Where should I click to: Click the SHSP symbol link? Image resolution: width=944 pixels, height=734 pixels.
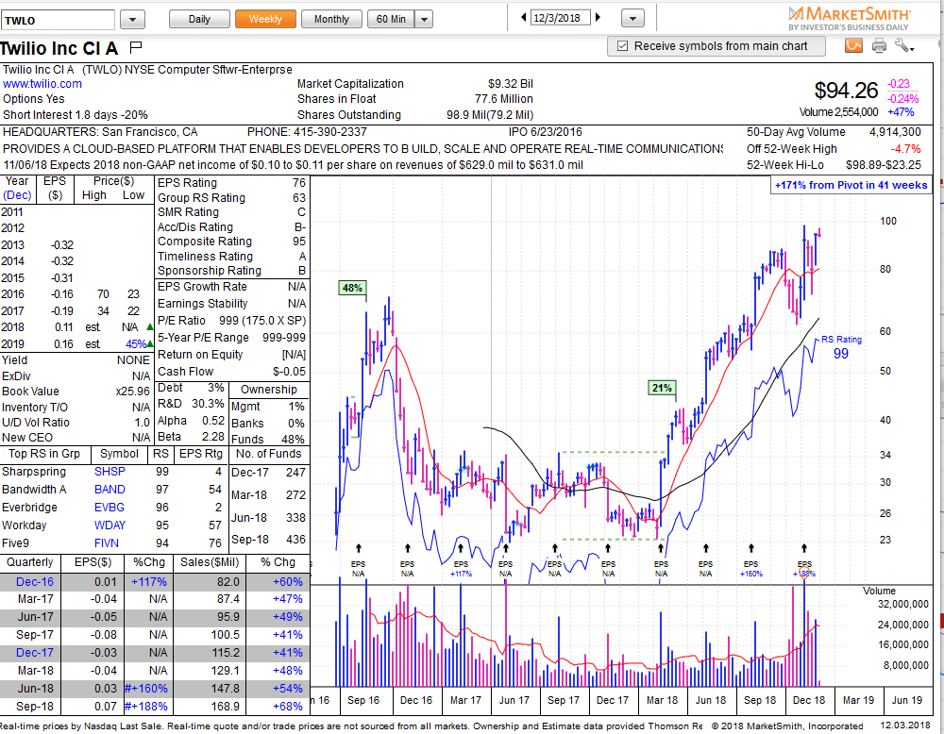point(110,472)
